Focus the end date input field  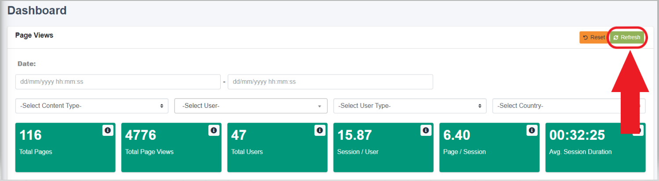(330, 82)
